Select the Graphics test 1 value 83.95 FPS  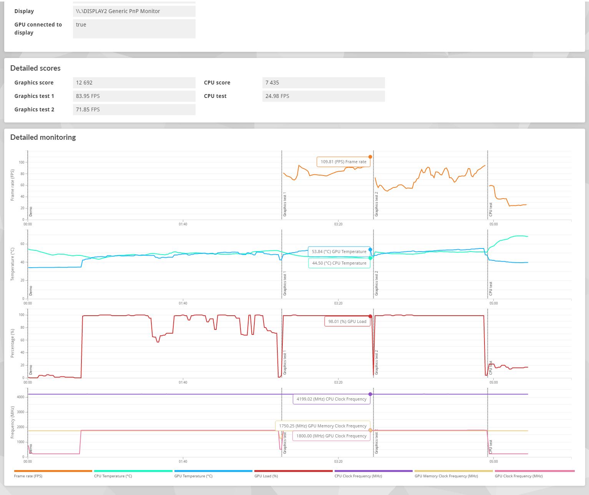point(134,96)
